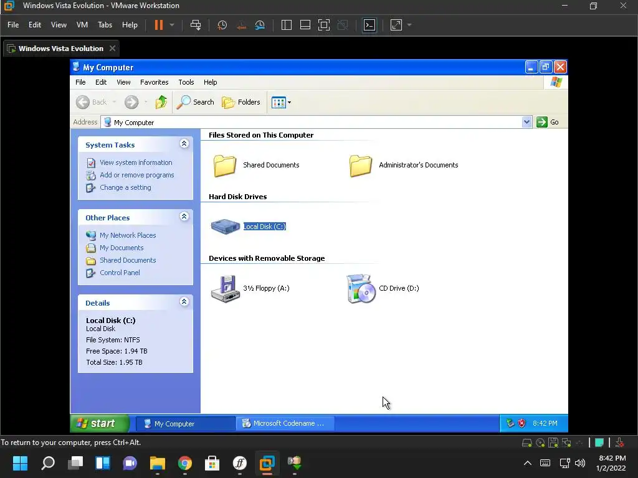Select the Local Disk (C:) drive icon
Screen dimensions: 638x478
coord(225,227)
